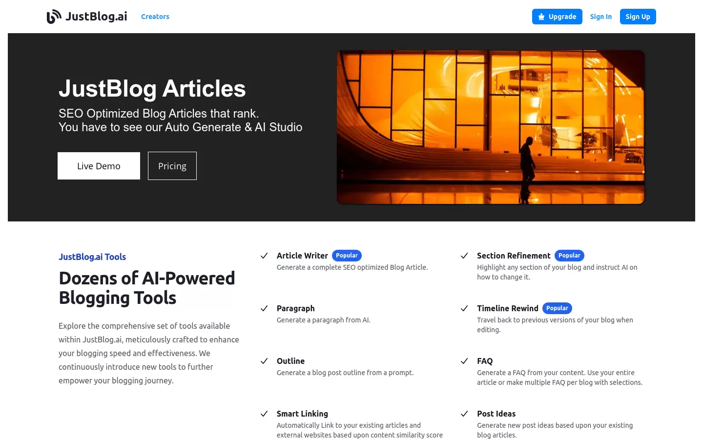
Task: Click the checkmark beside Timeline Rewind
Action: point(464,308)
